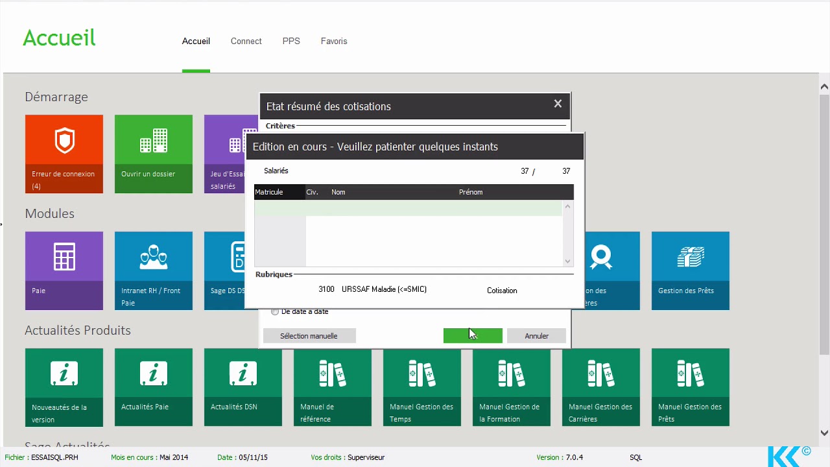Click the Civ. column header
Screen dimensions: 830x467
point(317,192)
